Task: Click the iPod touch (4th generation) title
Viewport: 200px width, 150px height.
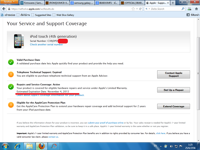Action: pos(53,37)
